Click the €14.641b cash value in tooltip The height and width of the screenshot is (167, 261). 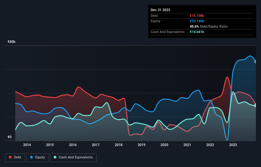[197, 32]
